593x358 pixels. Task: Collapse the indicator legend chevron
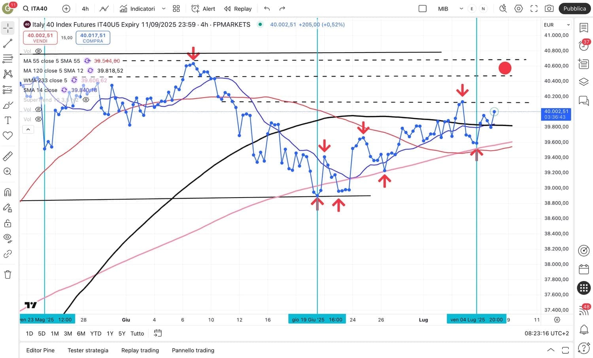28,130
